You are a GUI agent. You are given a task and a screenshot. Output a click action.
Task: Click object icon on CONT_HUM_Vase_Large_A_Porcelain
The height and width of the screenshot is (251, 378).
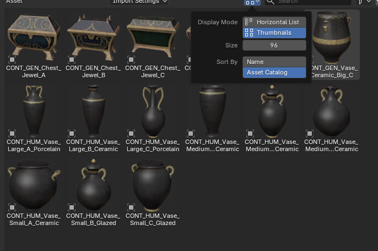pyautogui.click(x=12, y=133)
